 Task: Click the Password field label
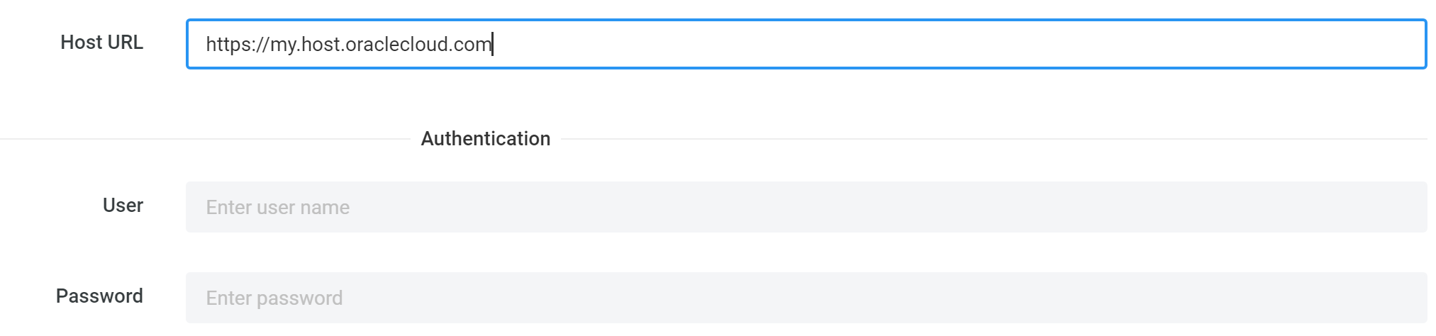[99, 296]
